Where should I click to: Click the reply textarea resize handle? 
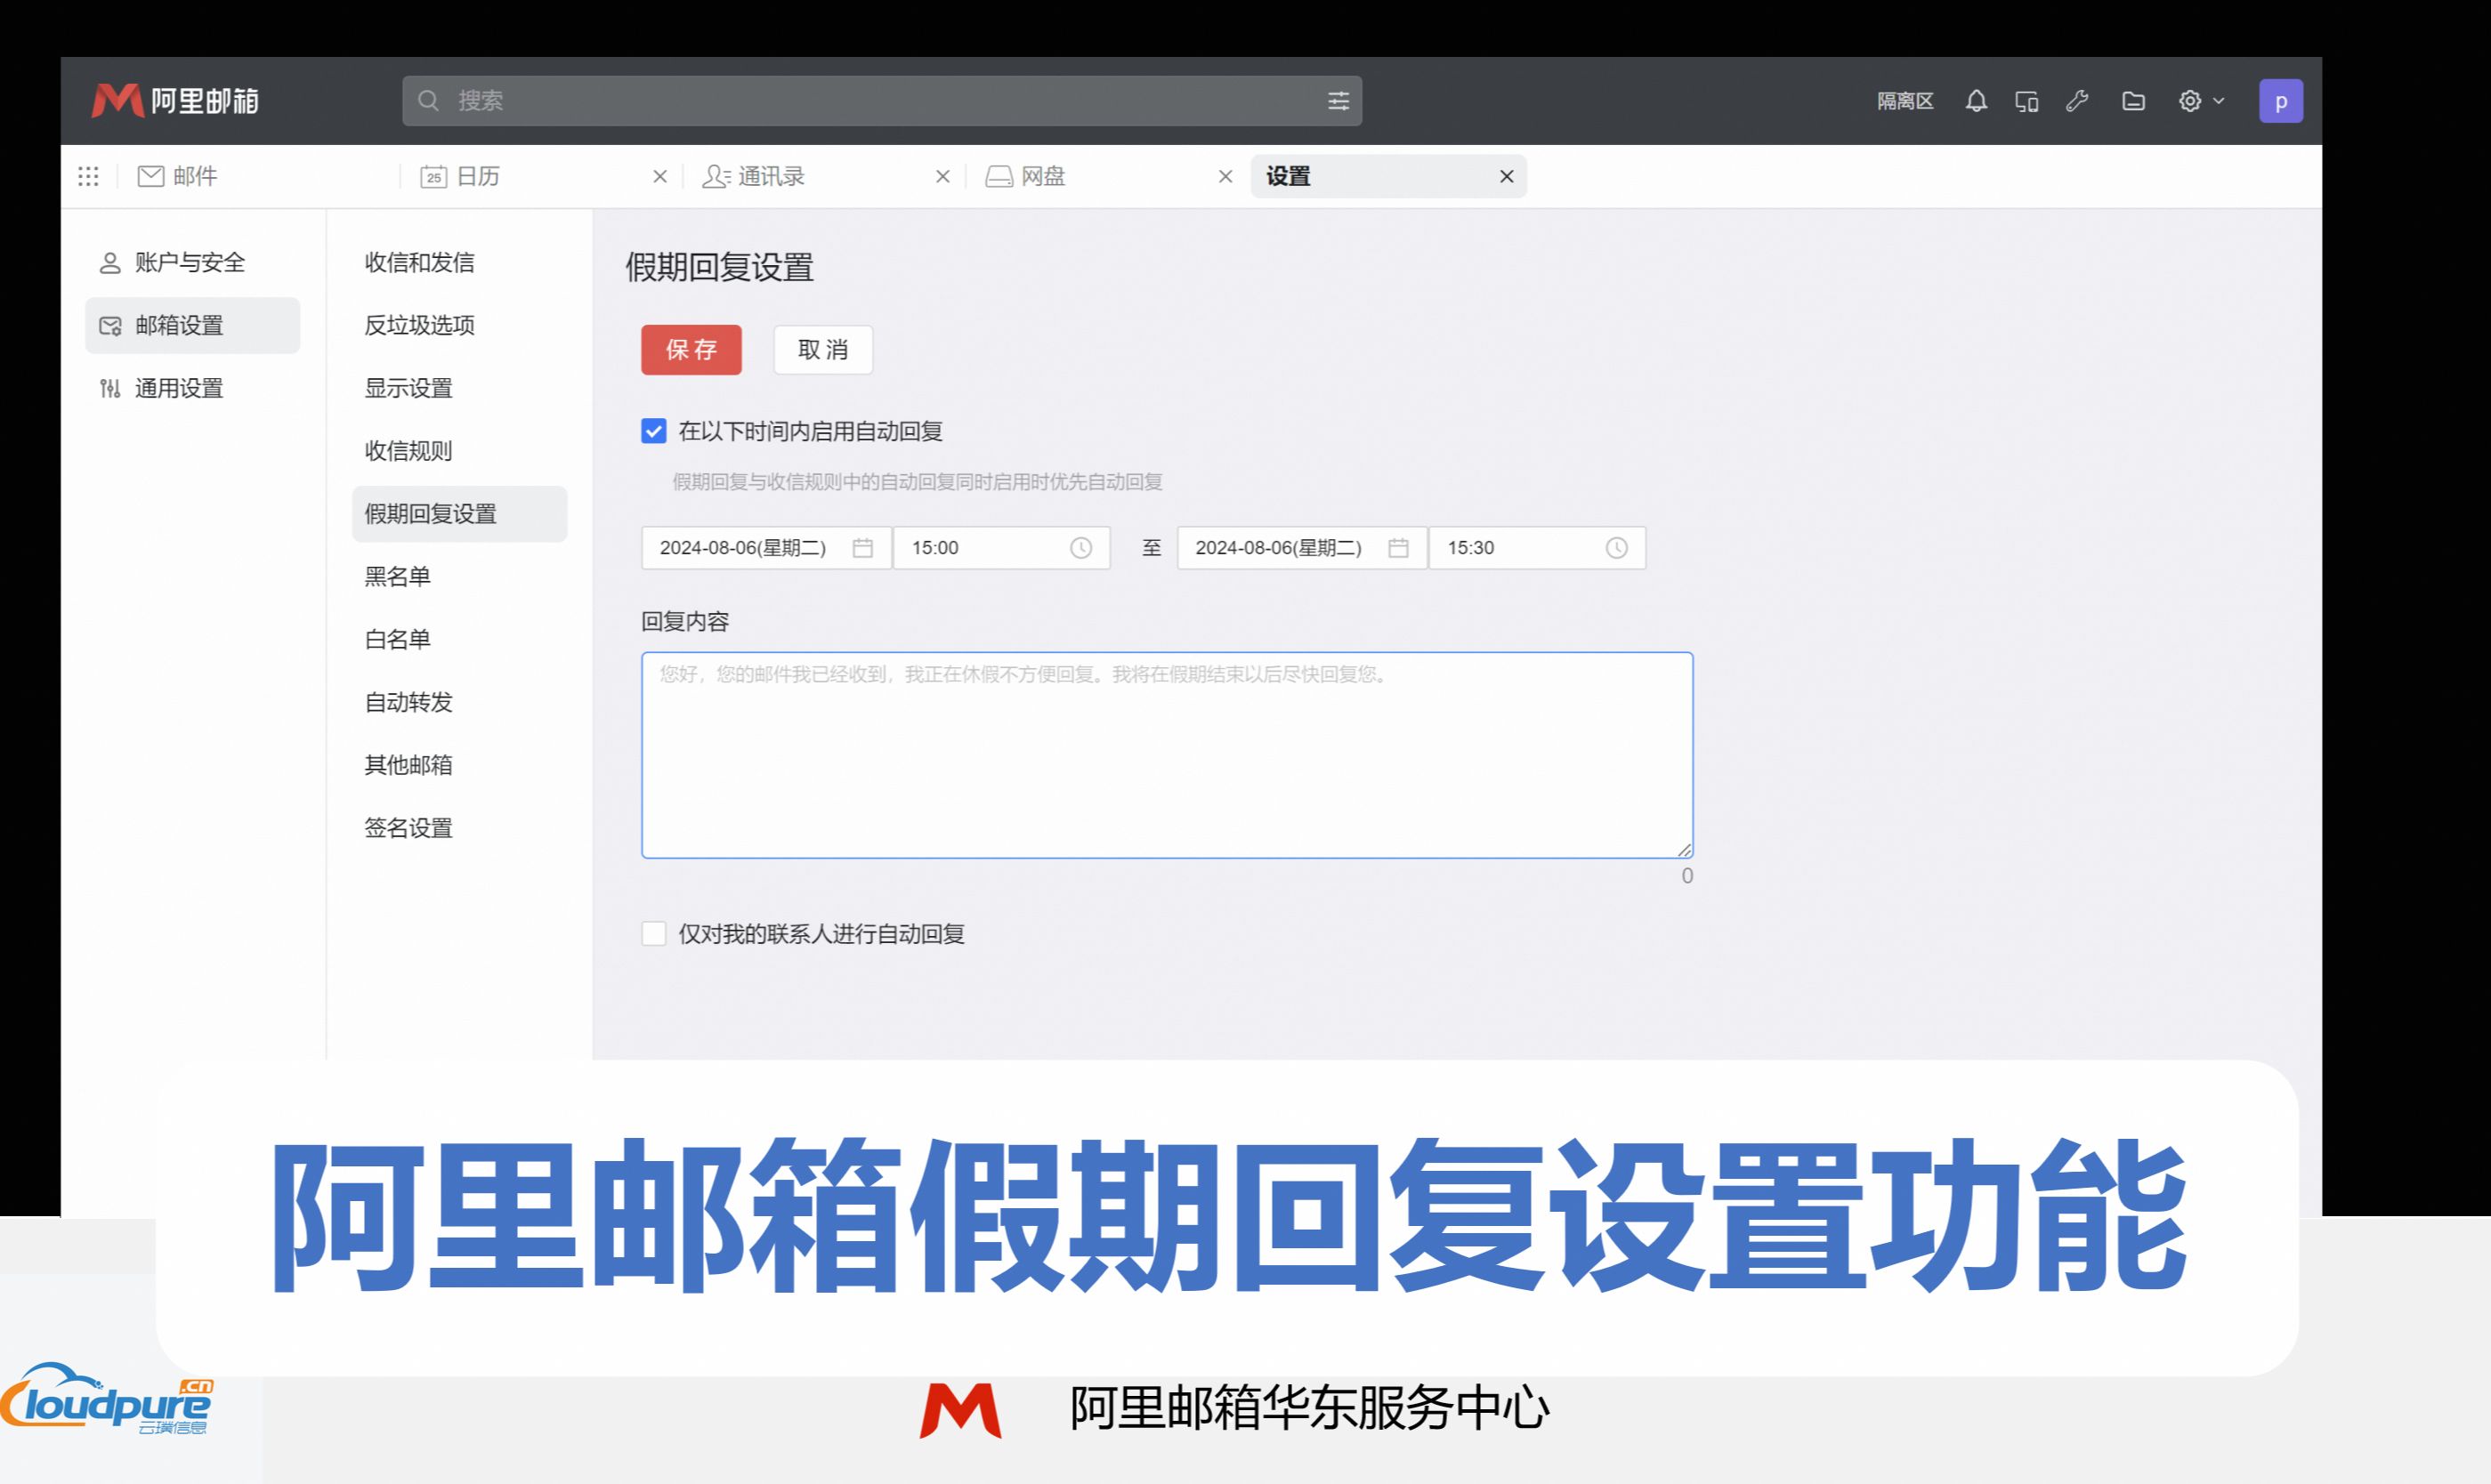pyautogui.click(x=1684, y=850)
